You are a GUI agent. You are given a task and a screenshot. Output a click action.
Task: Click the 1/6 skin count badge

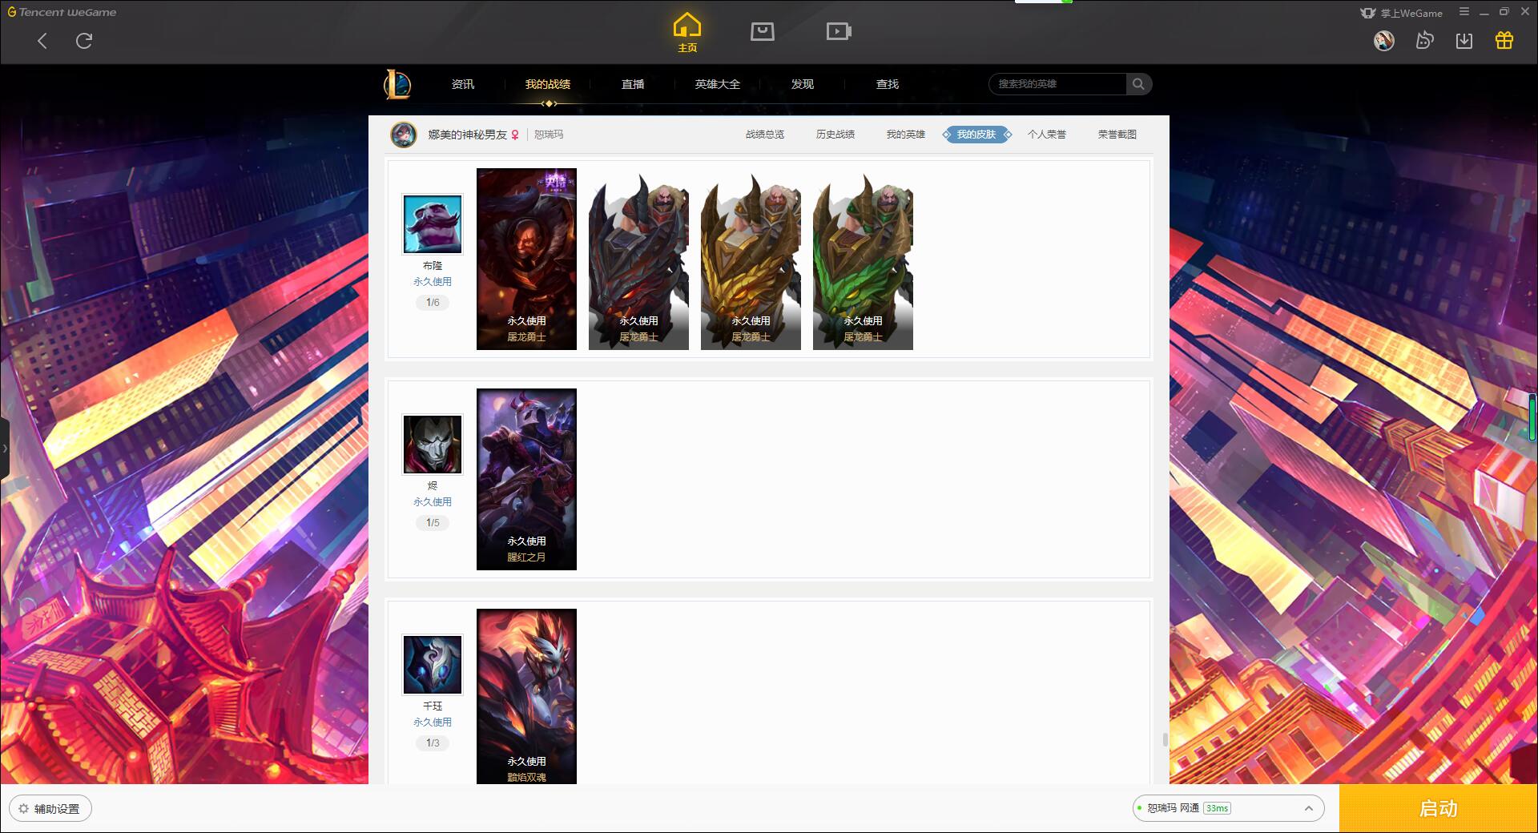[x=433, y=303]
